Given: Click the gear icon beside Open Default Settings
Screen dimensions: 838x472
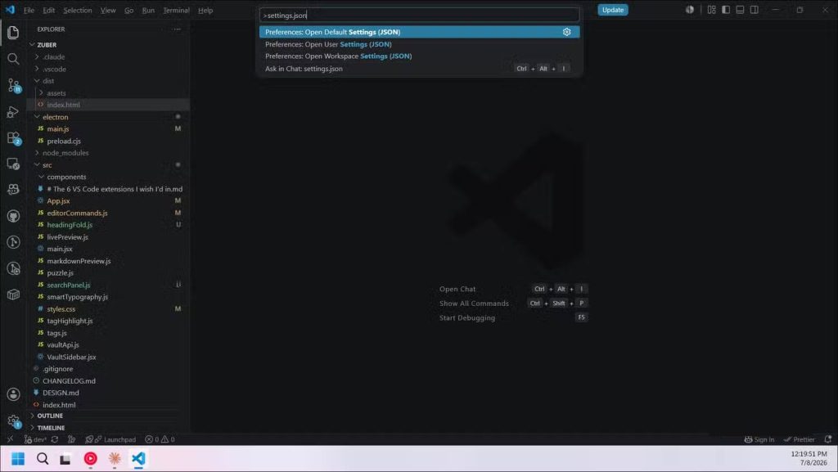Looking at the screenshot, I should (566, 32).
